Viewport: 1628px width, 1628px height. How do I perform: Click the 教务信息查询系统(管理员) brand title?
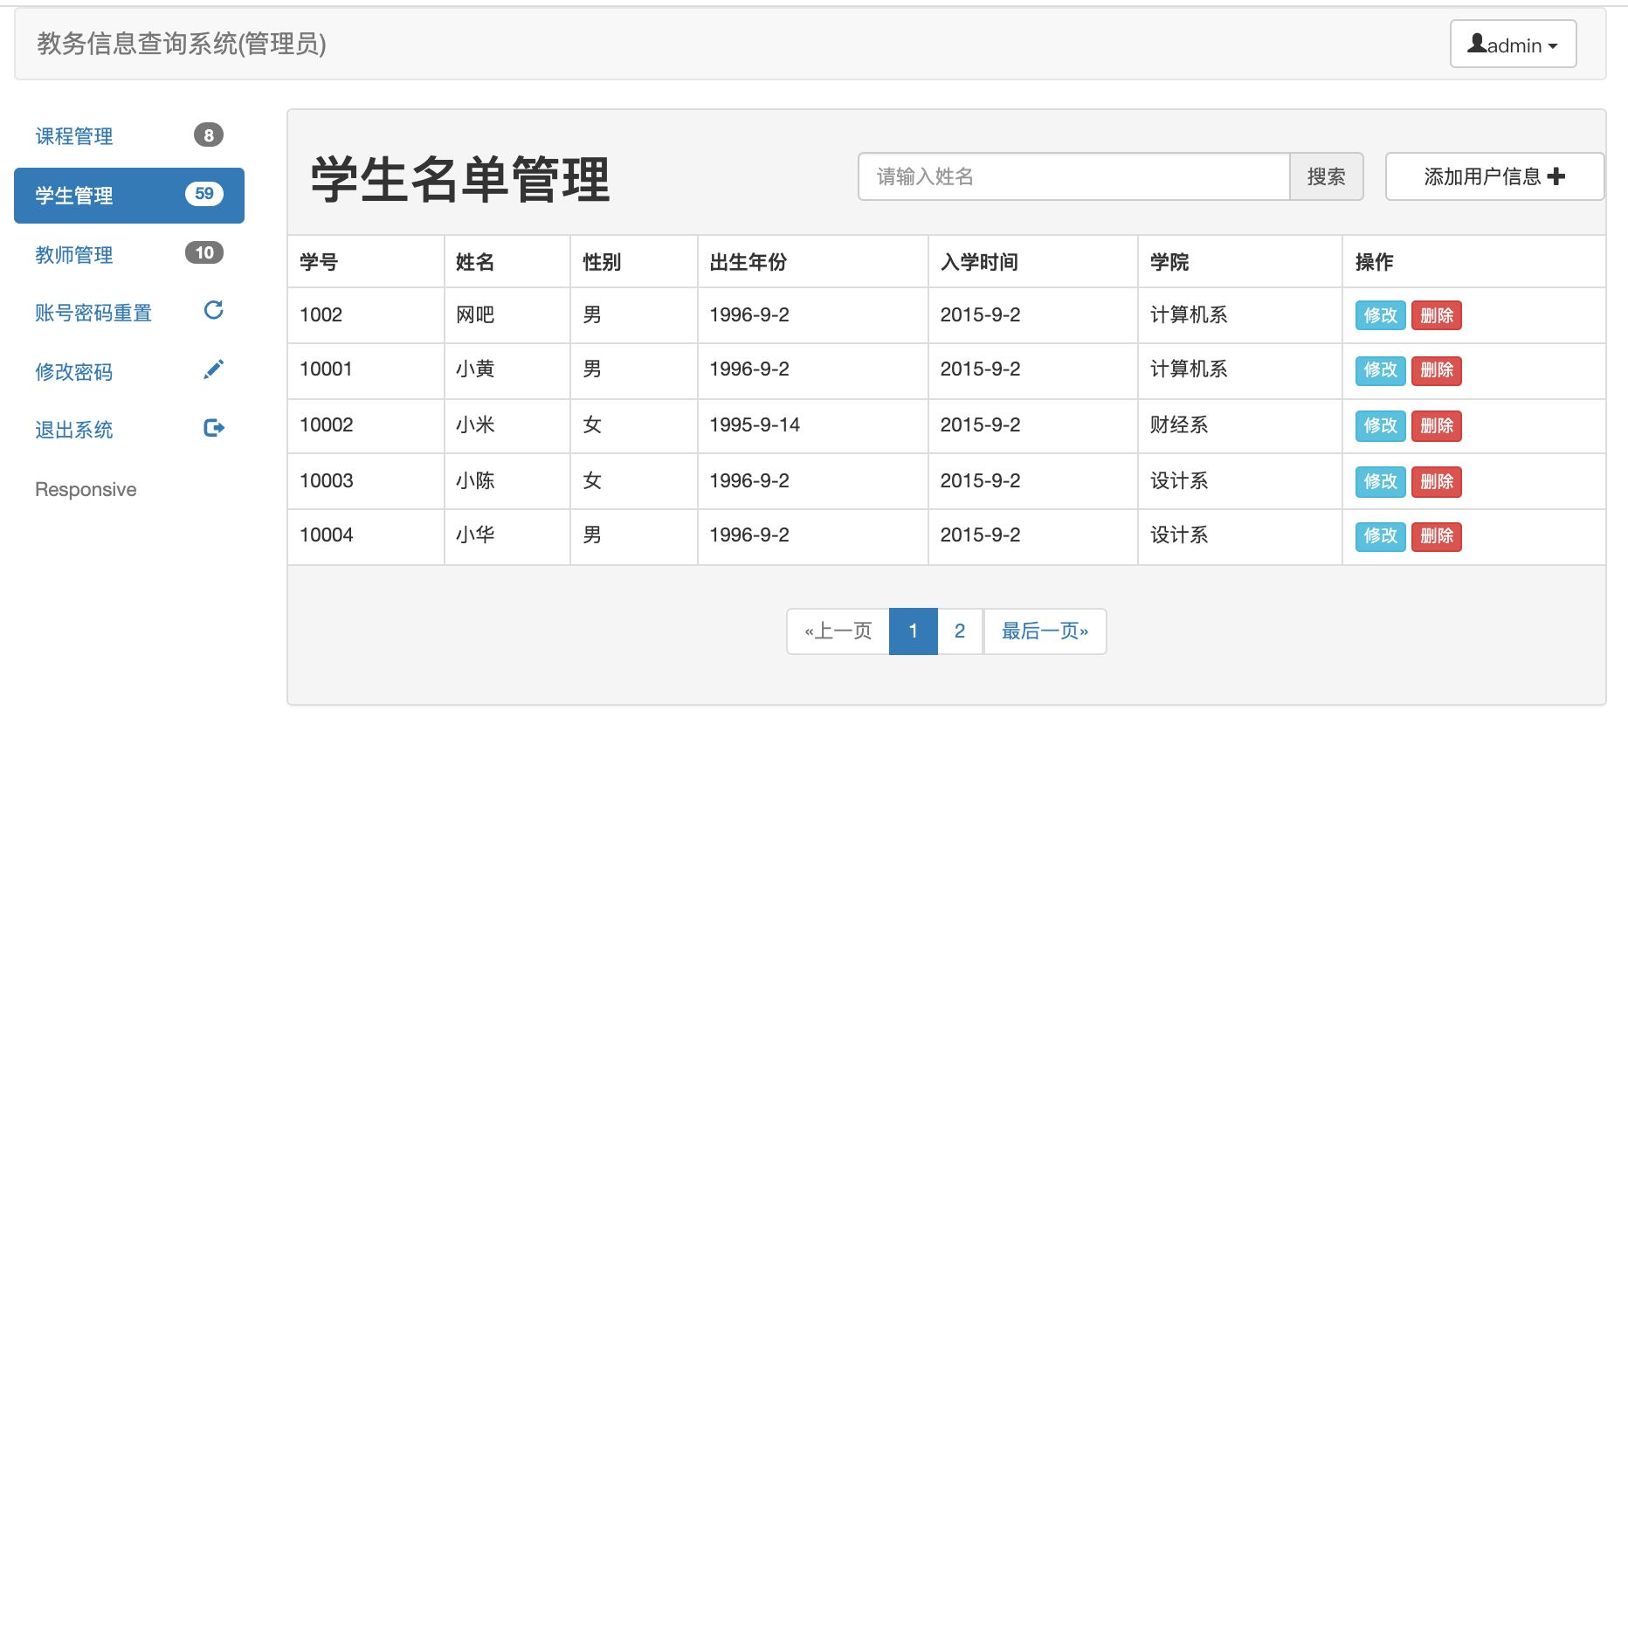[182, 44]
